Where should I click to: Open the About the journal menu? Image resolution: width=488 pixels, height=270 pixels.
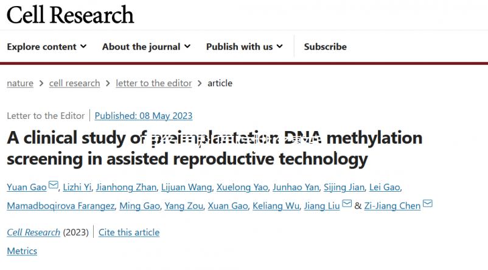146,47
